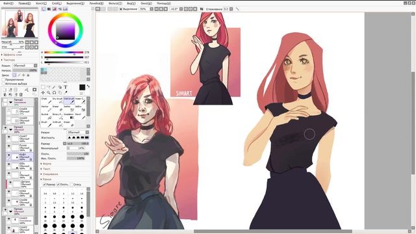The width and height of the screenshot is (416, 234).
Task: Swap foreground and background colors arrow
Action: [88, 86]
